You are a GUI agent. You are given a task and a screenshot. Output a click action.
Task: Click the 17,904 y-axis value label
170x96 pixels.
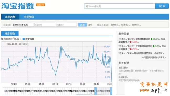point(107,47)
